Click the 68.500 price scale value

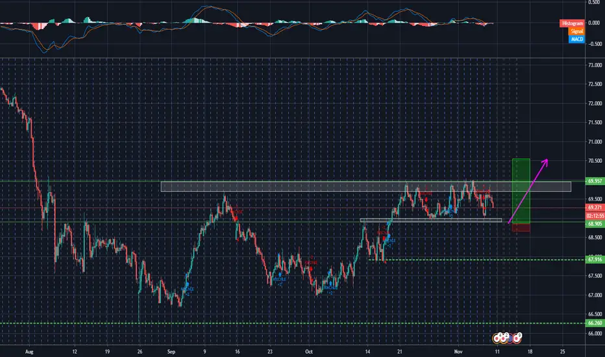595,238
